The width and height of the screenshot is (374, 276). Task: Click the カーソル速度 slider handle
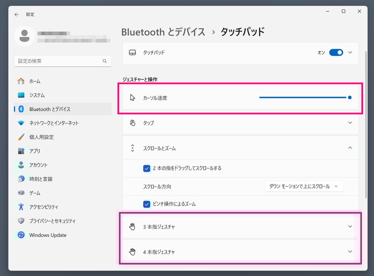point(350,98)
